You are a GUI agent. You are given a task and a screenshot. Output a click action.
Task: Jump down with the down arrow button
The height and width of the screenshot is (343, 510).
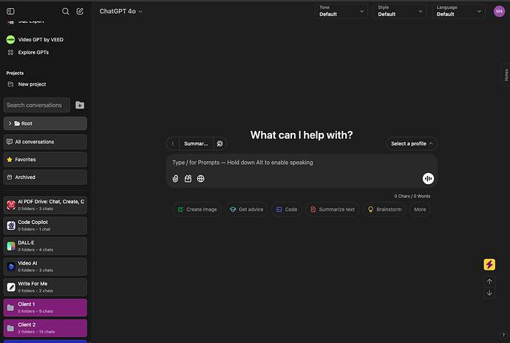tap(489, 293)
